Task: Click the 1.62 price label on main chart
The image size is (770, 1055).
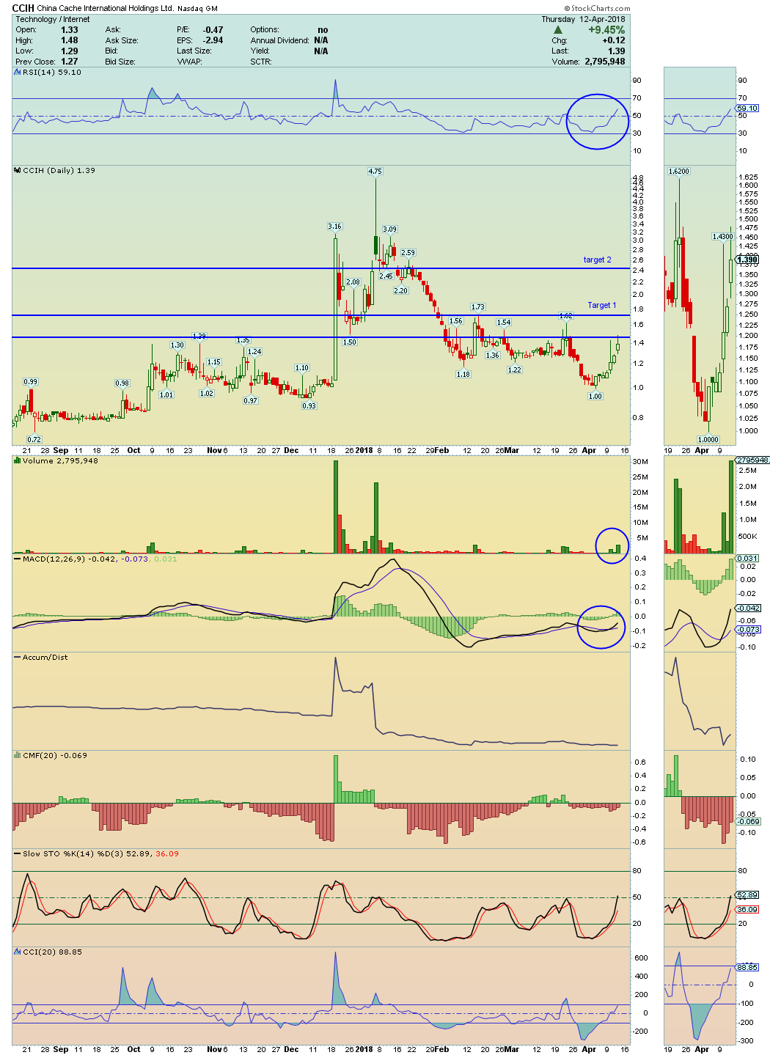Action: pyautogui.click(x=565, y=315)
